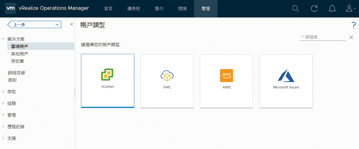Select the AWS account type card
Viewport: 359px width, 149px height.
226,81
